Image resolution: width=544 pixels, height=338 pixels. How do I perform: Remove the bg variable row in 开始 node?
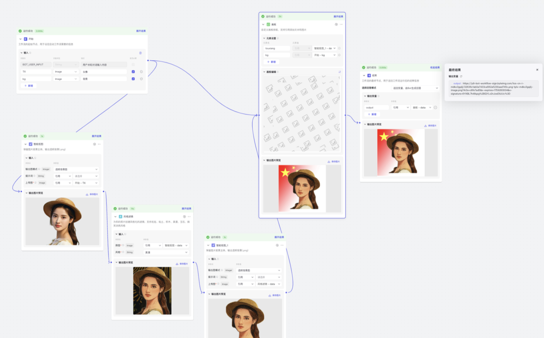click(x=141, y=79)
